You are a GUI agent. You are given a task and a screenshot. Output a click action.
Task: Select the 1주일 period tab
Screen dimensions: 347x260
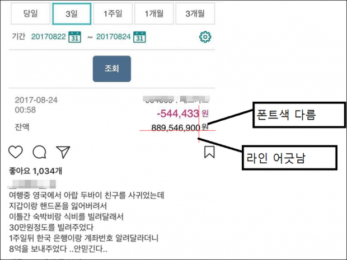[x=113, y=14]
